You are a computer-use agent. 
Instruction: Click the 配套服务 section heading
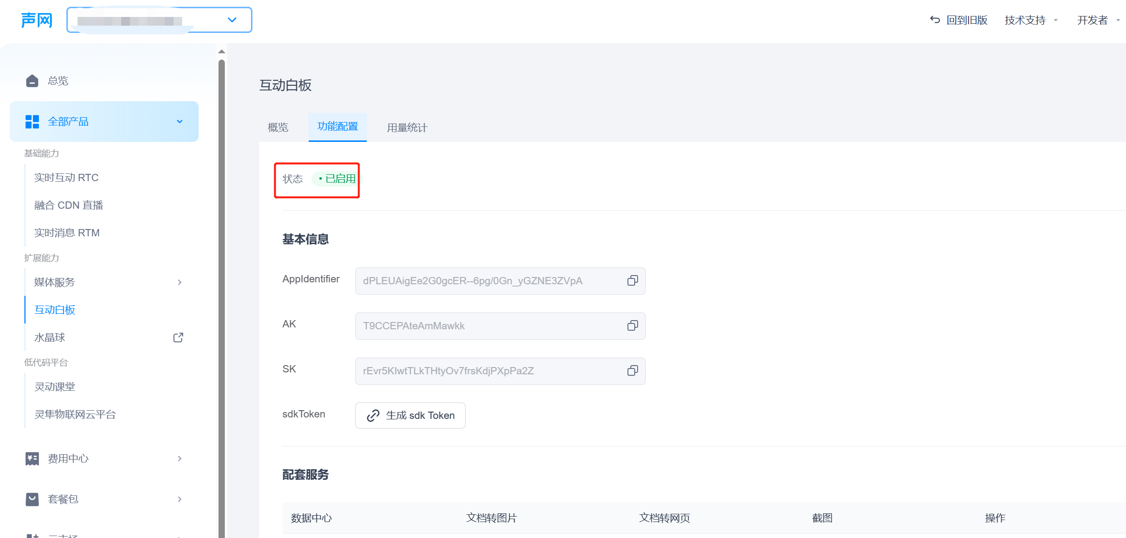(x=306, y=475)
